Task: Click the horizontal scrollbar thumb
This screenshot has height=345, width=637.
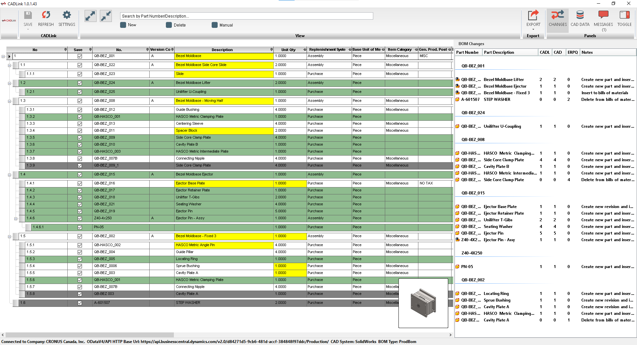Action: point(90,335)
